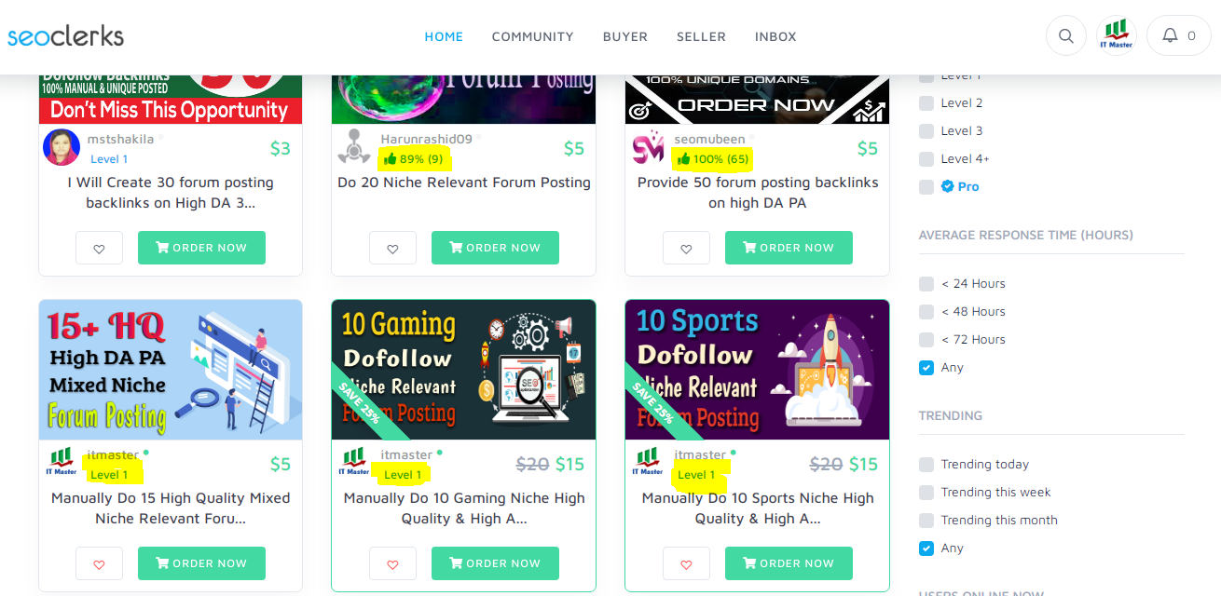Click ORDER NOW for 10 Sports Niche service

789,563
